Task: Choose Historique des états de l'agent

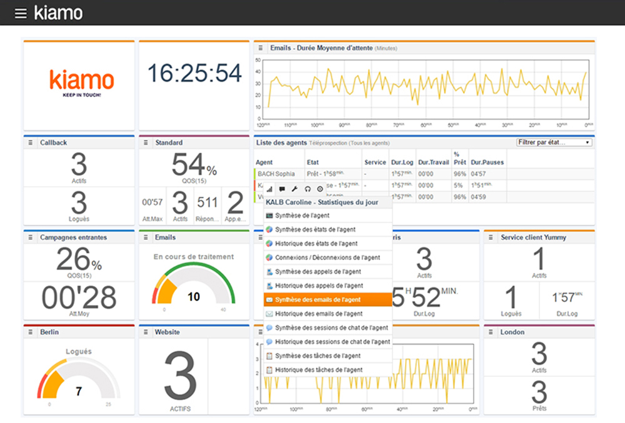Action: click(328, 243)
